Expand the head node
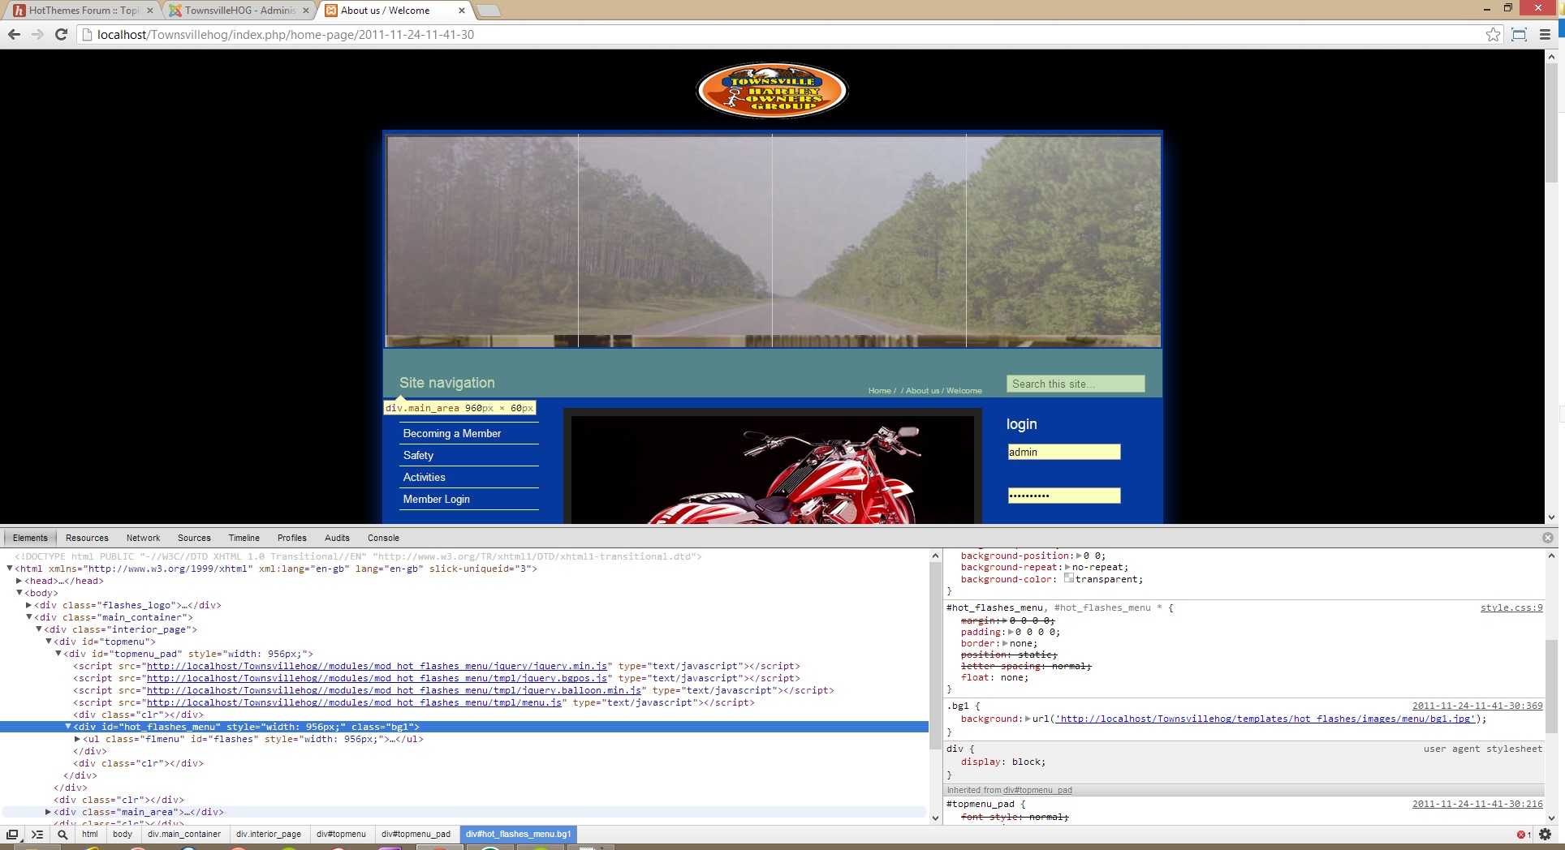1565x850 pixels. pyautogui.click(x=19, y=581)
